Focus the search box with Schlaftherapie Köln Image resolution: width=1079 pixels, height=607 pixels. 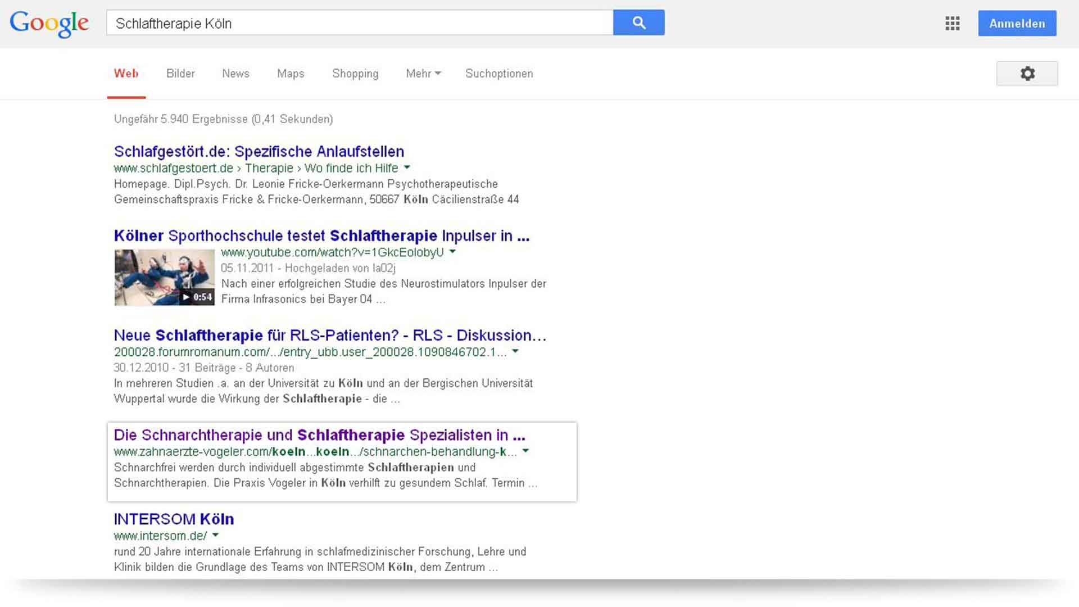(360, 23)
